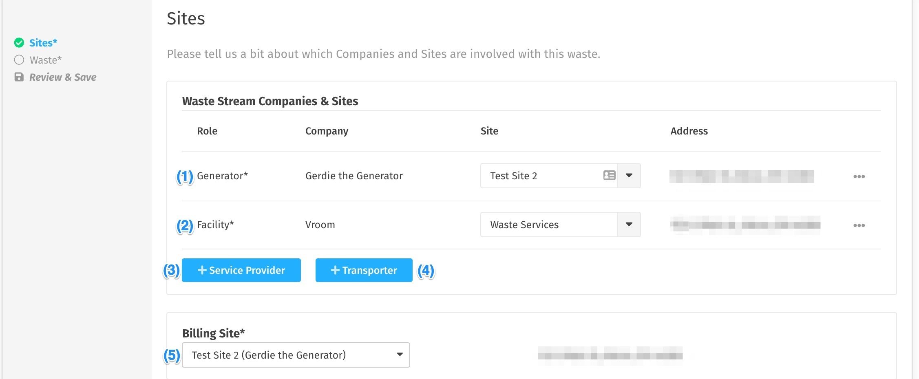The width and height of the screenshot is (919, 379).
Task: Open the three-dot menu for Facility row
Action: (859, 225)
